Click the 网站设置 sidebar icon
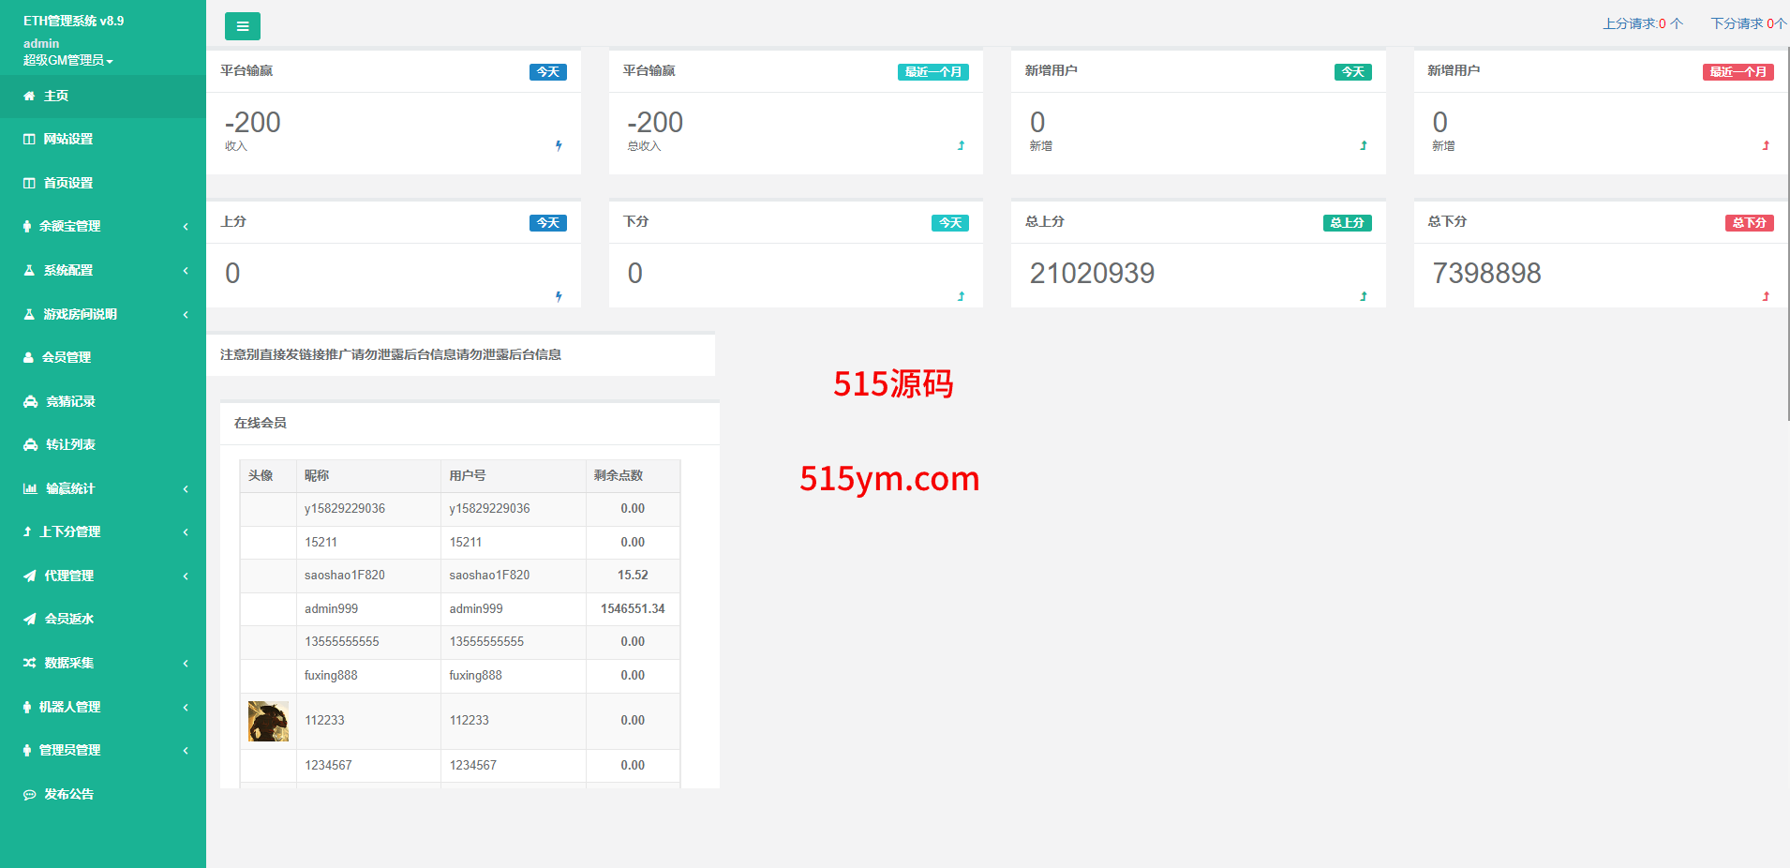Viewport: 1790px width, 868px height. tap(29, 139)
